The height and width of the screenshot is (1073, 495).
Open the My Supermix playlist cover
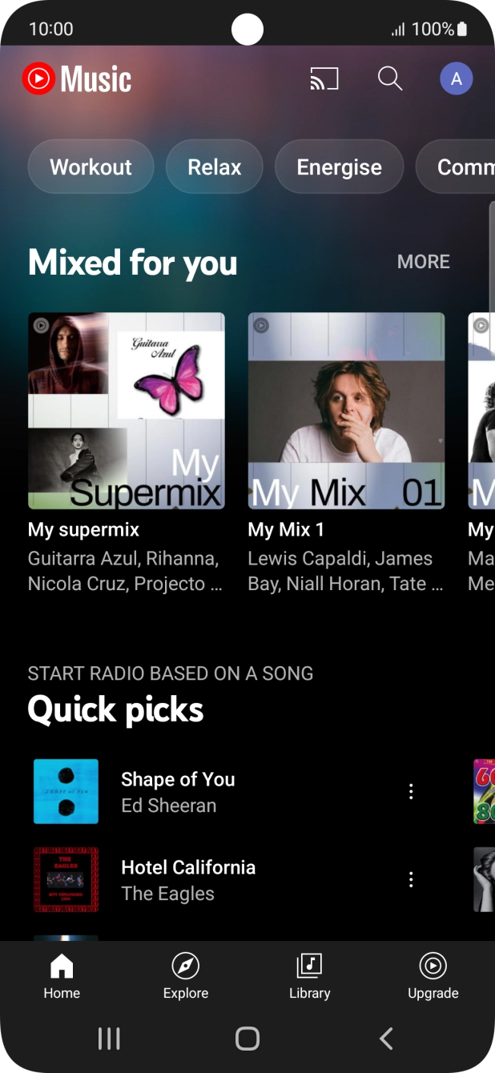click(127, 411)
